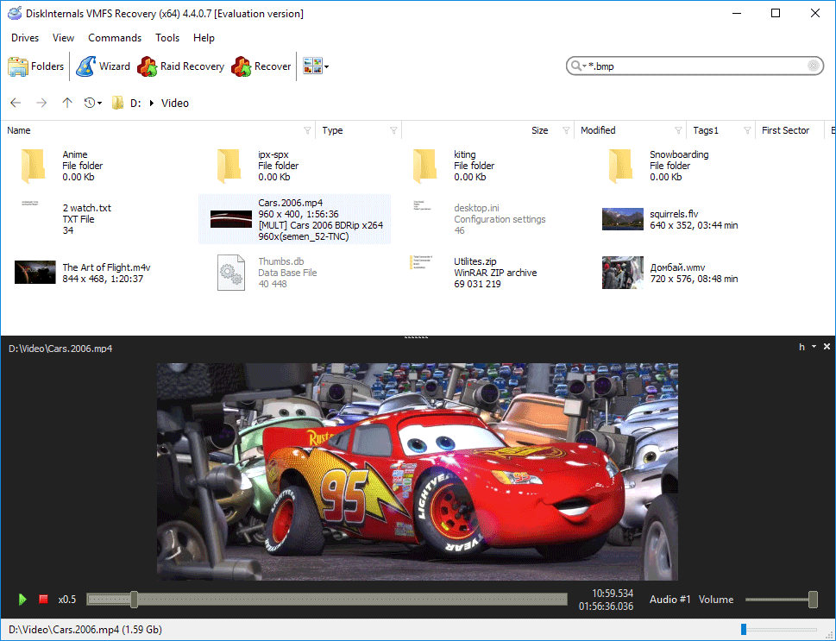836x641 pixels.
Task: Select the squirrels.flv thumbnail
Action: [623, 219]
